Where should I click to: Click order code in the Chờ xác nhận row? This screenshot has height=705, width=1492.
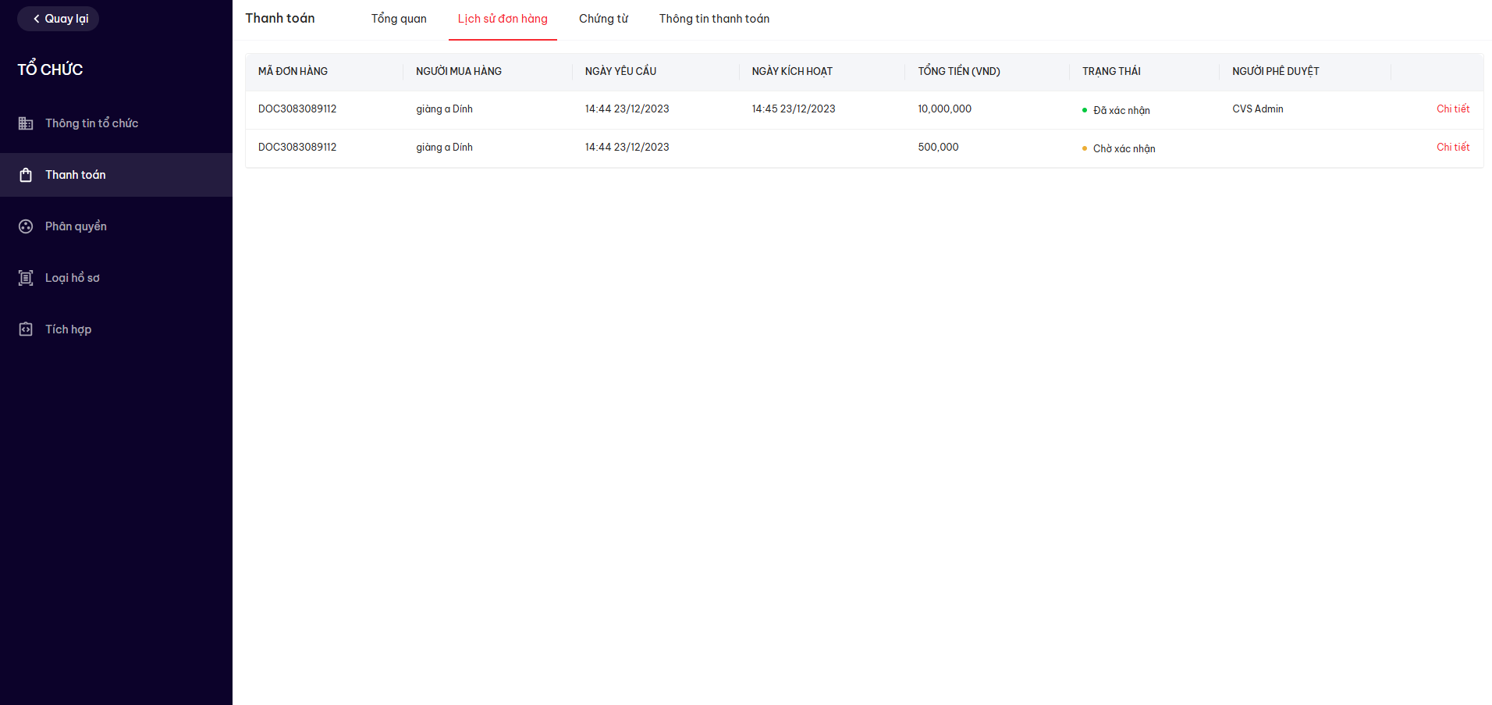[297, 147]
